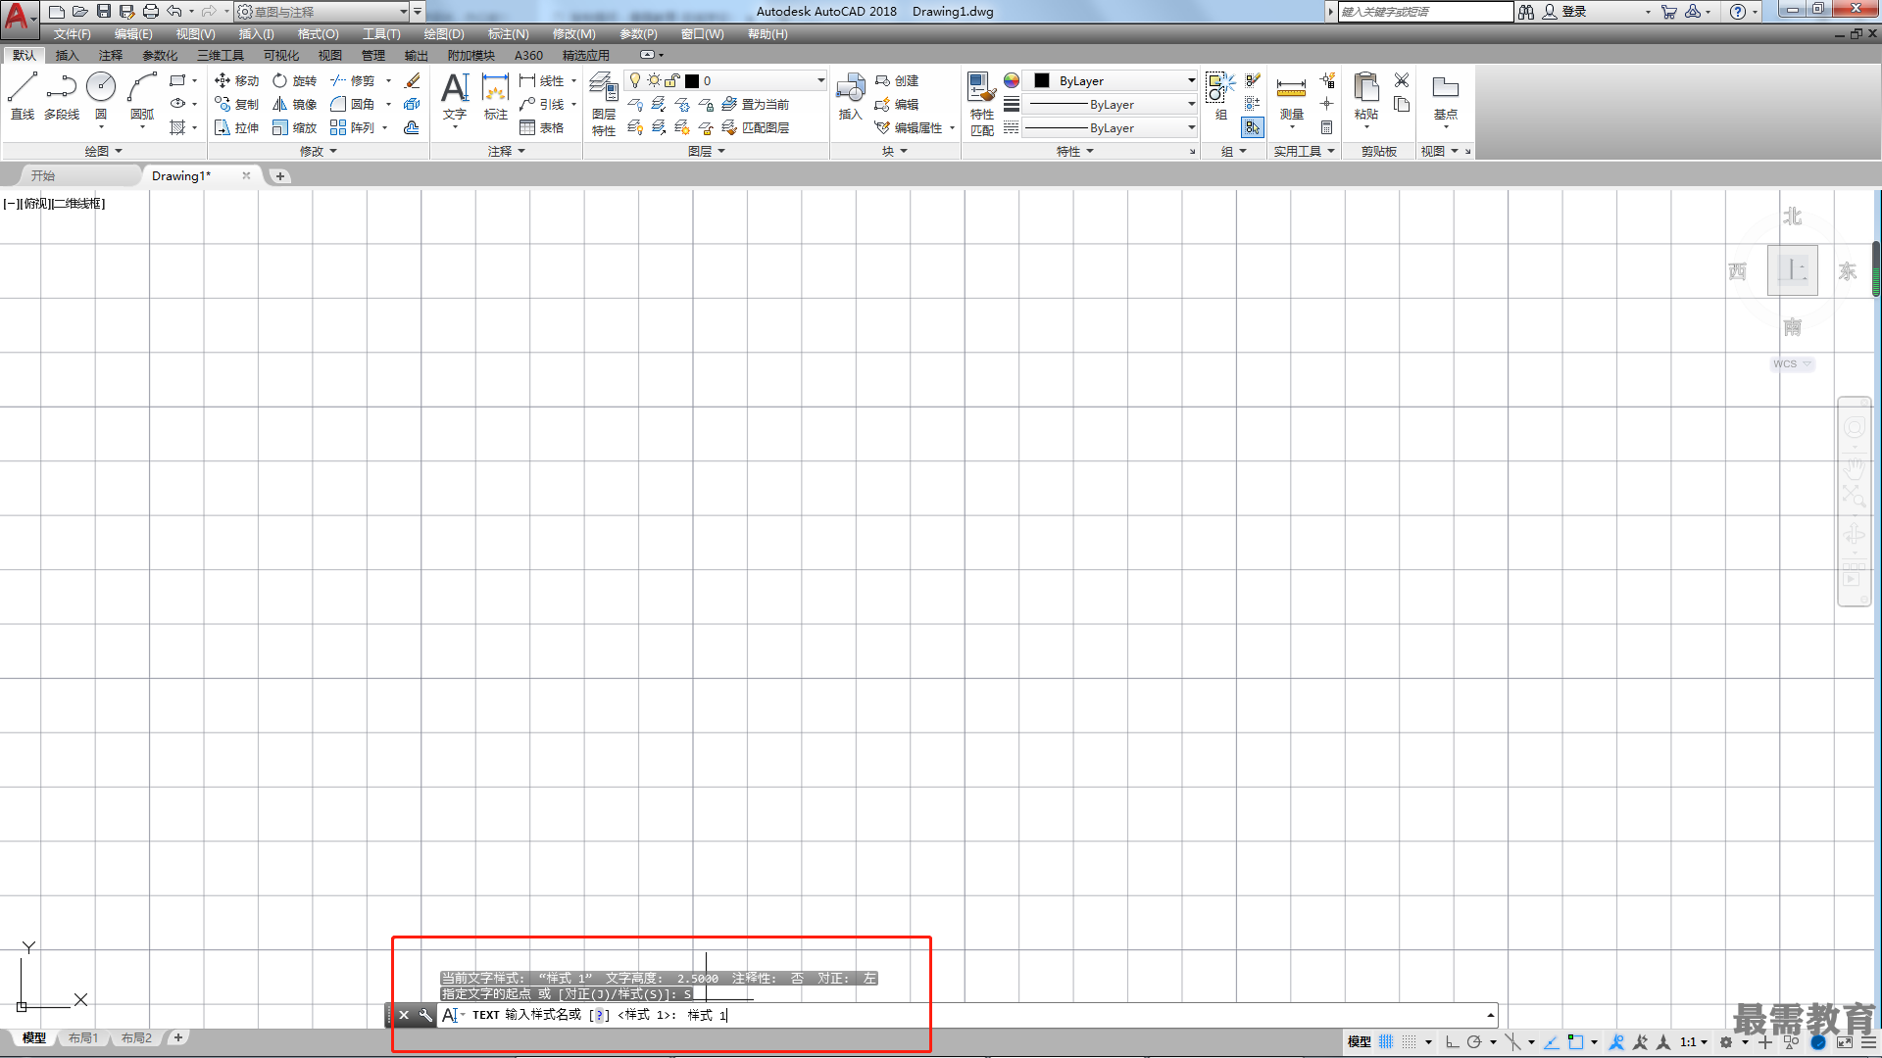Image resolution: width=1882 pixels, height=1058 pixels.
Task: Click the Mirror (镜像) tool
Action: 294,104
